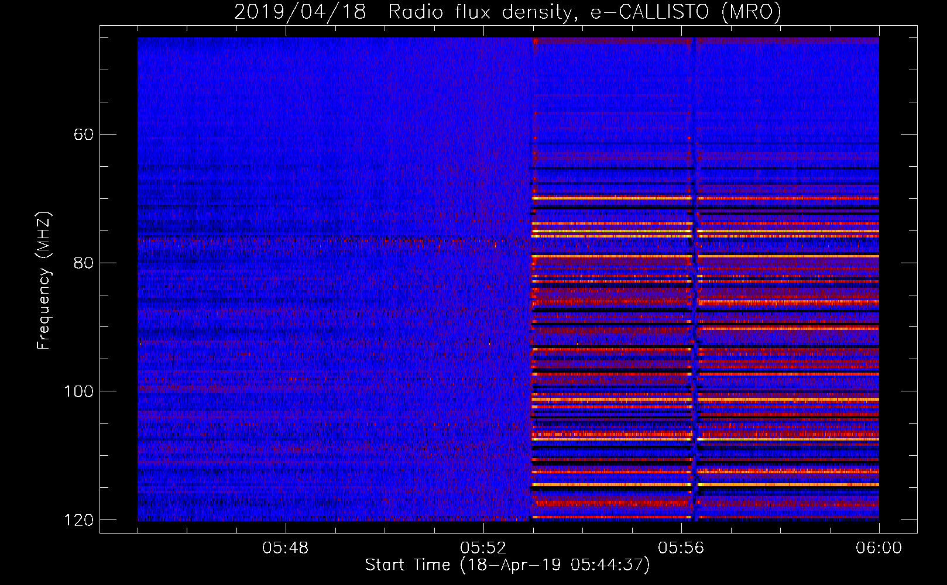Click the 05:48 time tick label
The width and height of the screenshot is (947, 585).
pos(285,548)
